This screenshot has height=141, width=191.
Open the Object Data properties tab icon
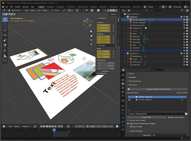coord(123,125)
